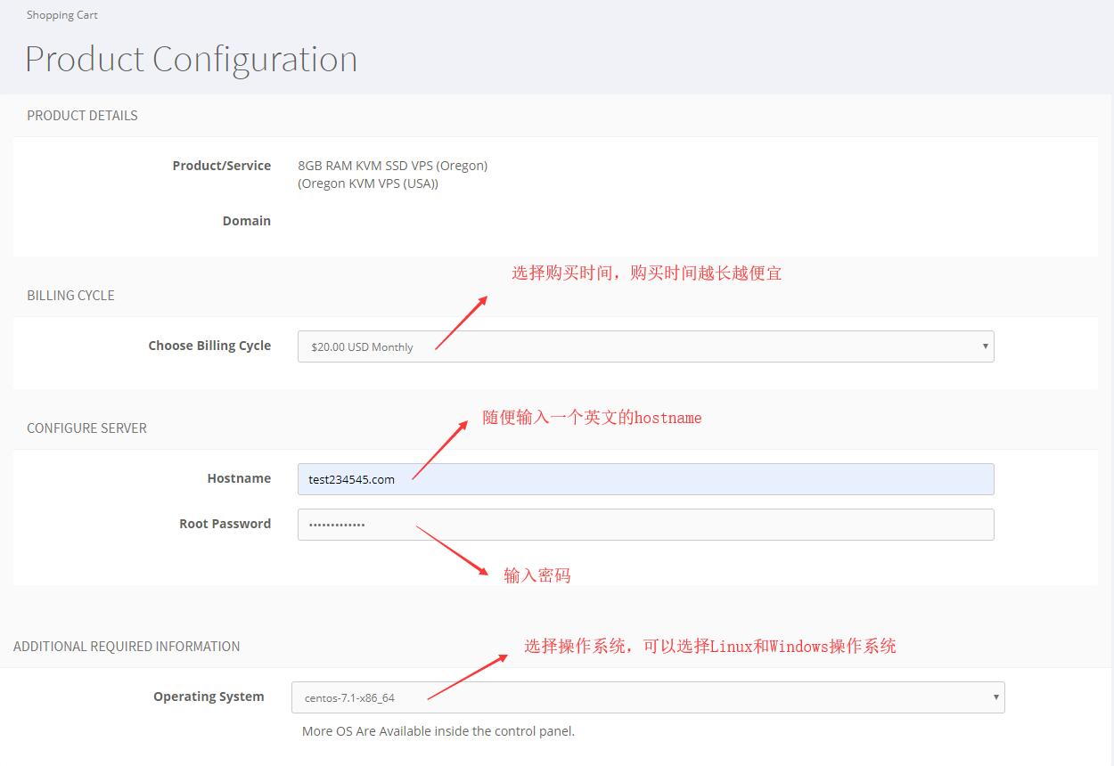This screenshot has height=766, width=1114.
Task: Click the Root Password label
Action: coord(225,524)
